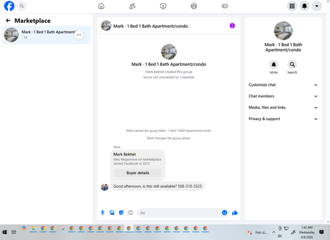
Task: Open the GIF picker icon
Action: (x=130, y=212)
